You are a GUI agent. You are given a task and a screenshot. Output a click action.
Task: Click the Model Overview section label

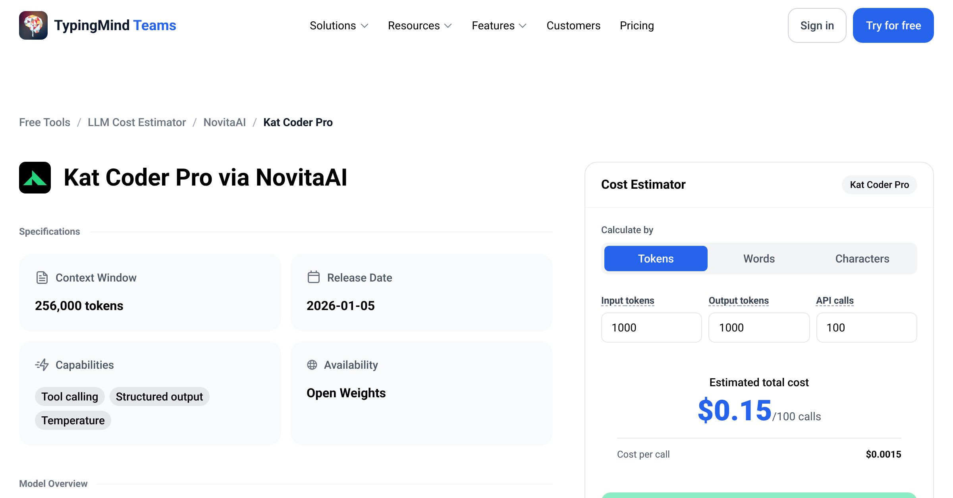pos(53,484)
